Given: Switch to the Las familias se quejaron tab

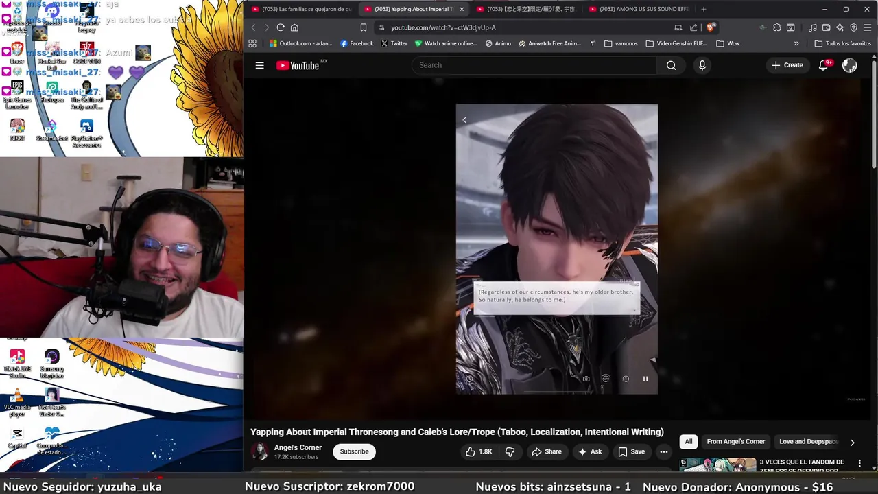Looking at the screenshot, I should (x=300, y=9).
